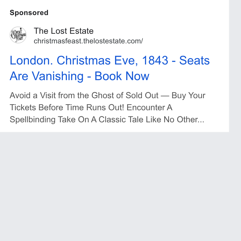Image resolution: width=241 pixels, height=241 pixels.
Task: Click Book Now in the blue headline
Action: [x=122, y=76]
